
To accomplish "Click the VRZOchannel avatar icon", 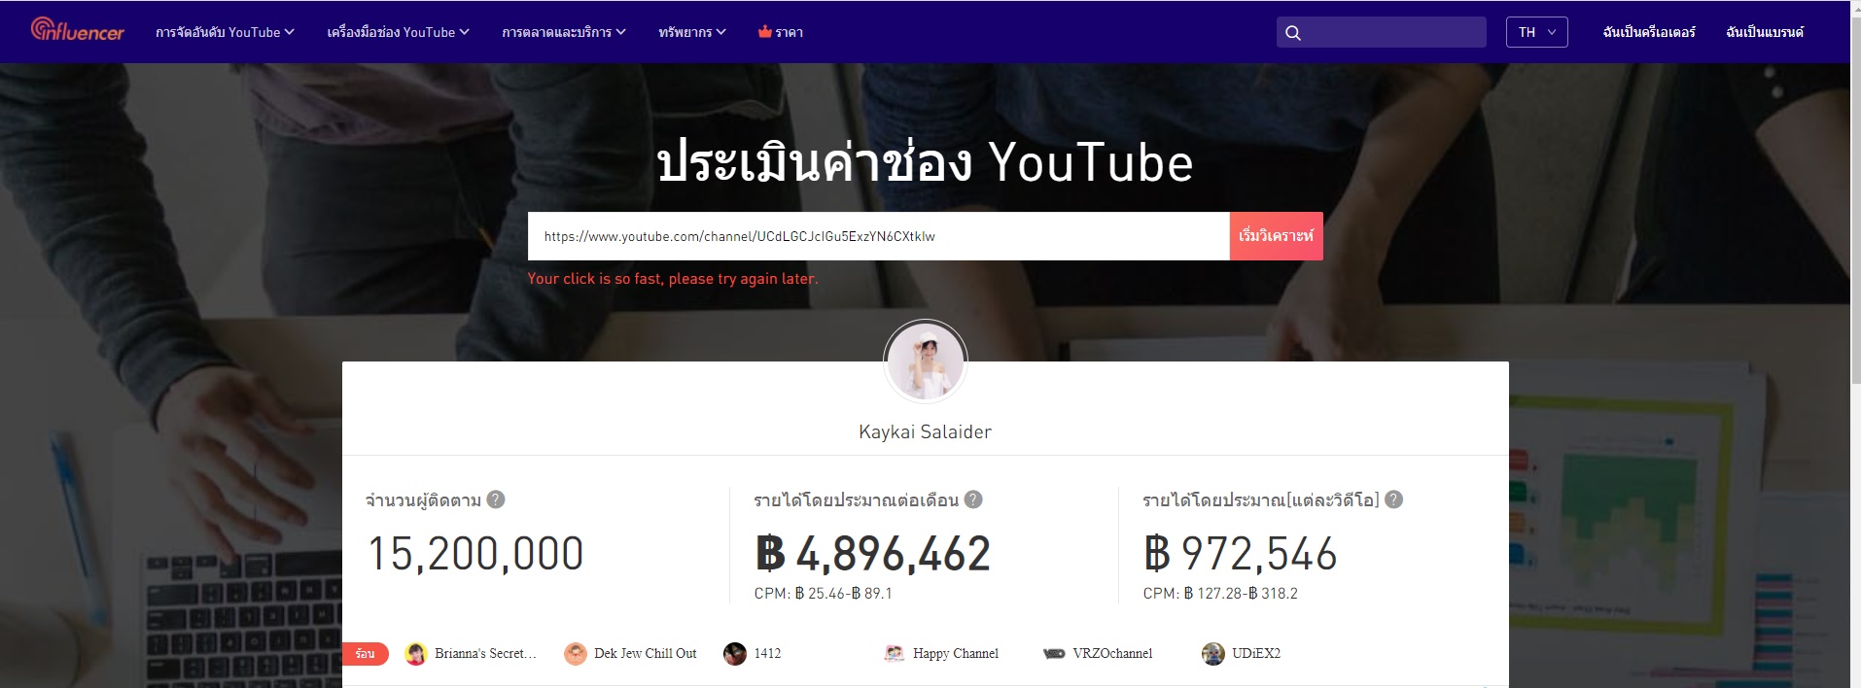I will (x=1054, y=654).
